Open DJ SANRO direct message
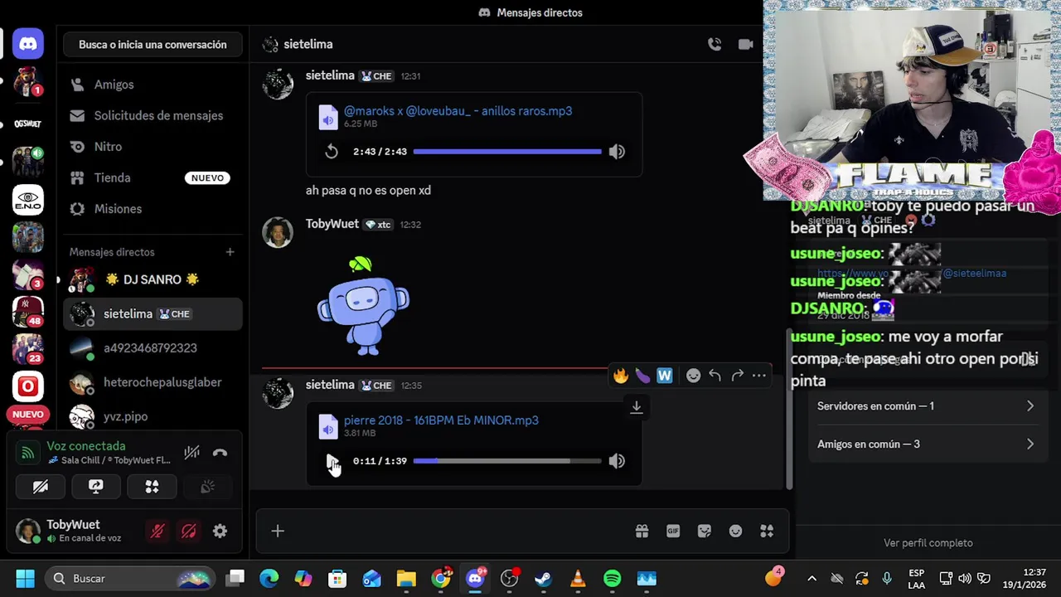This screenshot has height=597, width=1061. (153, 279)
